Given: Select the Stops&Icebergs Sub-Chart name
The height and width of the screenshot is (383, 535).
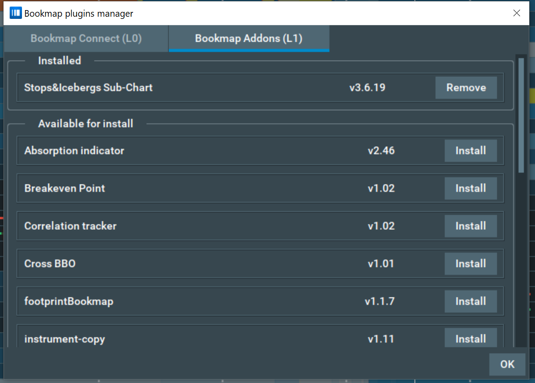Looking at the screenshot, I should pyautogui.click(x=88, y=87).
